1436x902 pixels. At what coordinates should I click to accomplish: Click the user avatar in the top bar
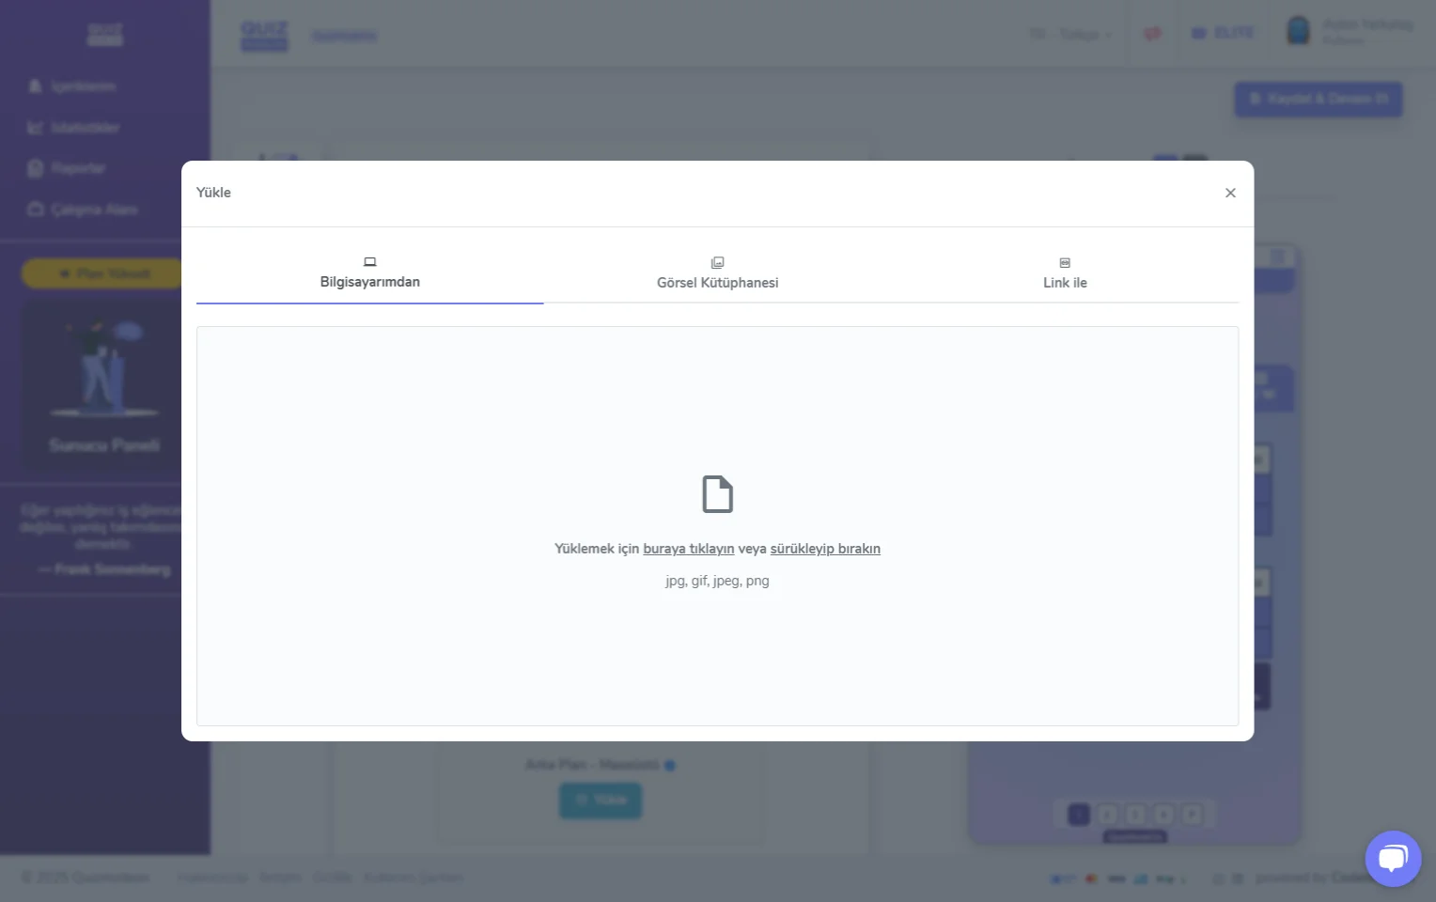click(1298, 31)
